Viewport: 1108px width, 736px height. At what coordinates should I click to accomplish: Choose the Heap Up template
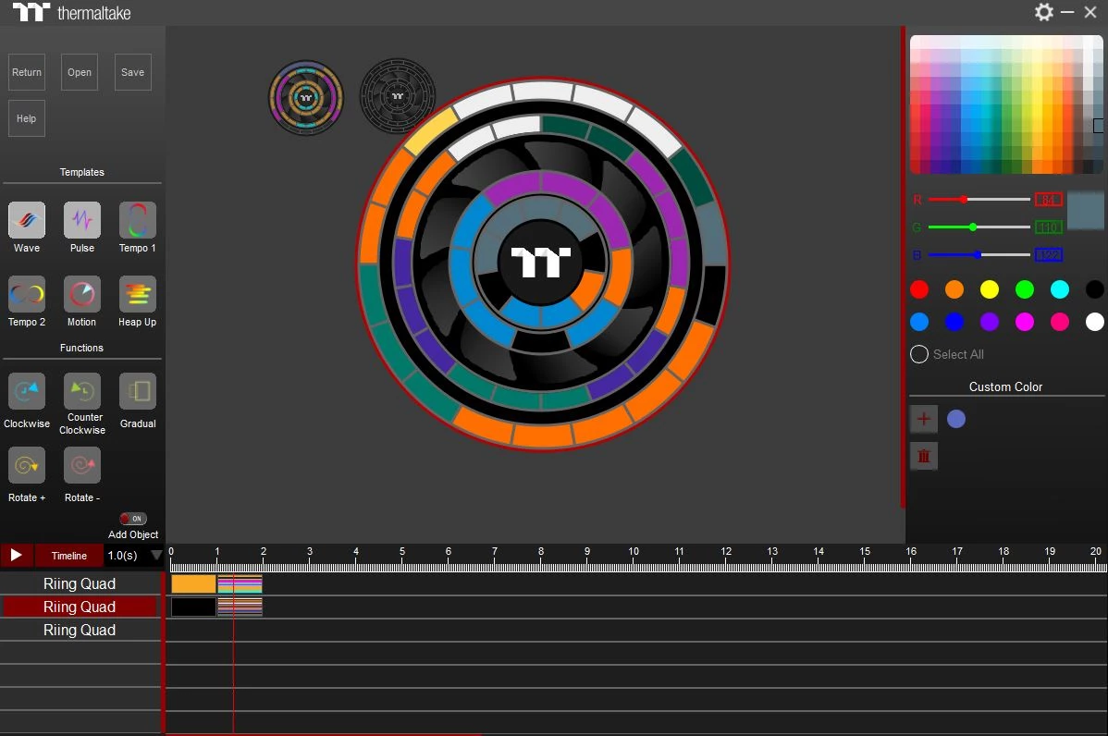137,294
